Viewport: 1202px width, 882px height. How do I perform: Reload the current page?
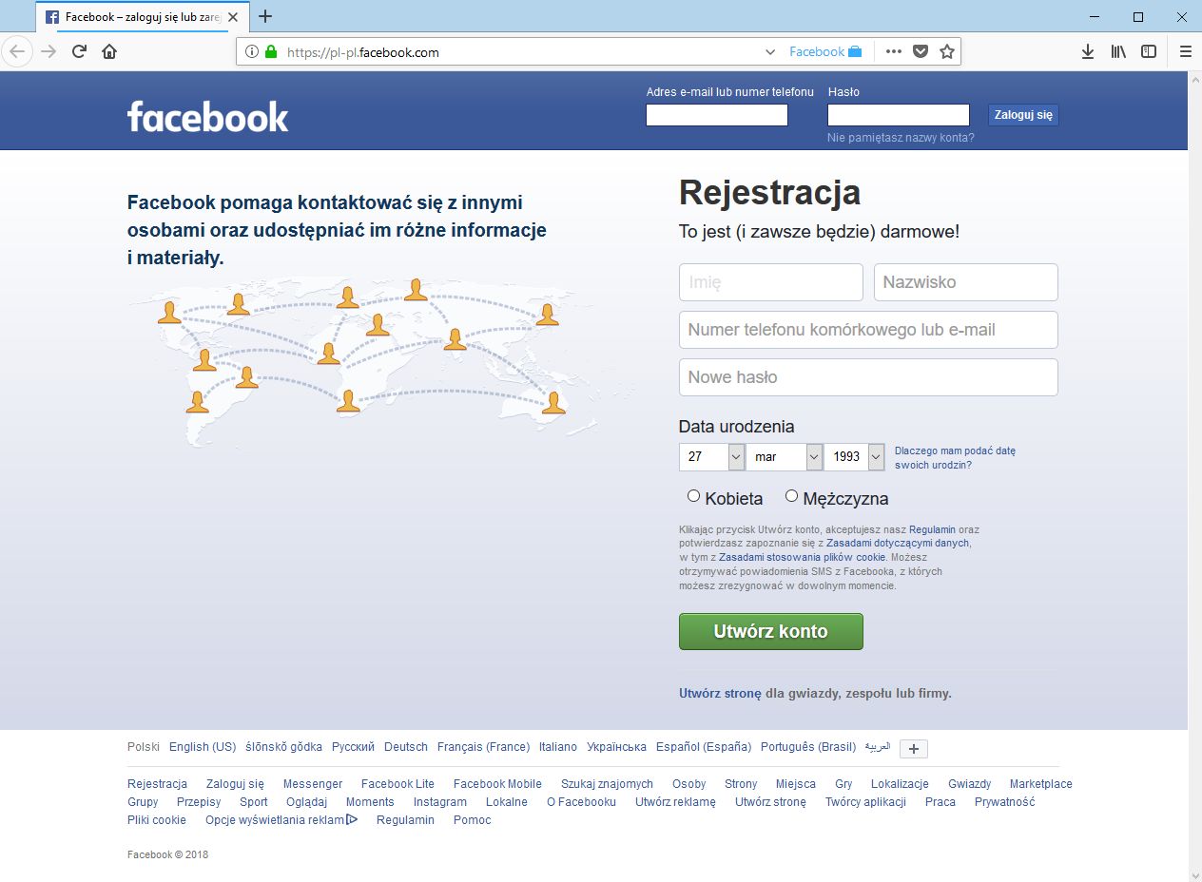click(80, 51)
